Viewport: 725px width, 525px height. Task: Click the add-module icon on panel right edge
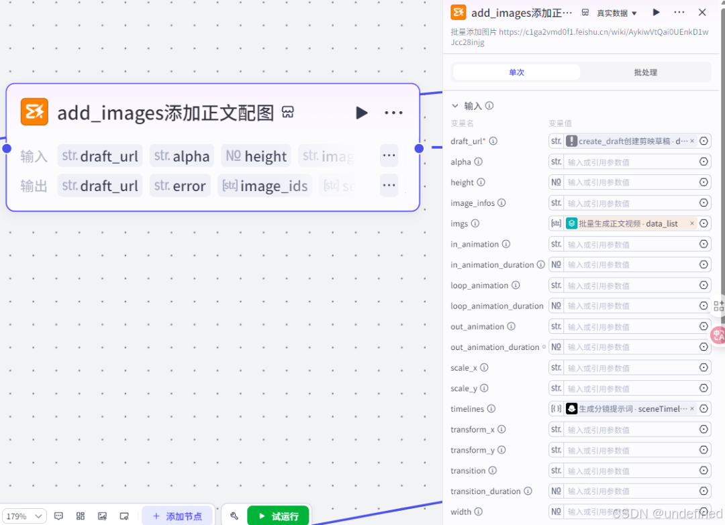(718, 306)
